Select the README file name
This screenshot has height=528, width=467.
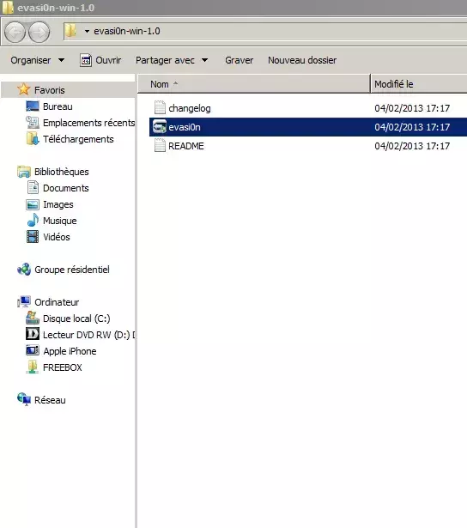186,146
